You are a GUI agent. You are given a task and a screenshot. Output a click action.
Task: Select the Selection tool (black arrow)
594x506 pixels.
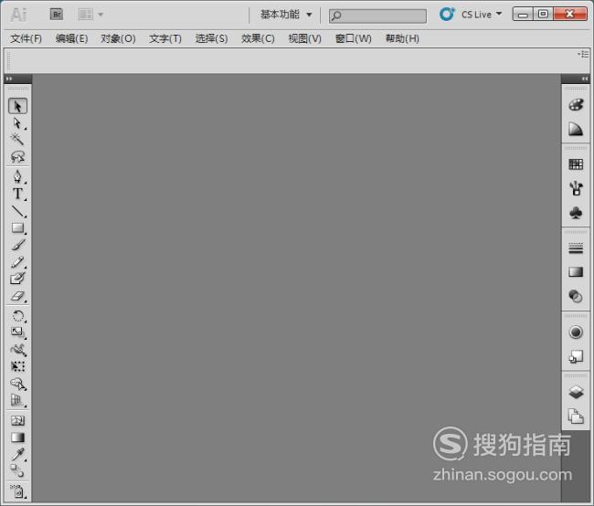pyautogui.click(x=17, y=106)
